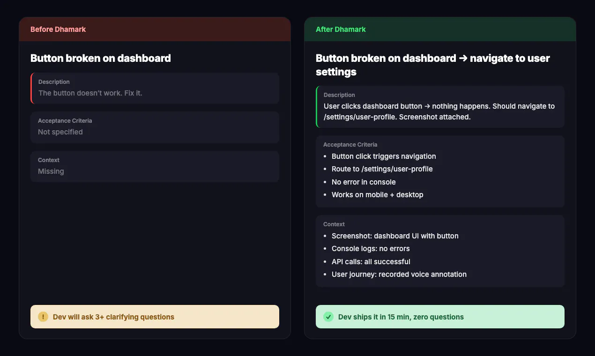Click "Dev will ask 3+ clarifying questions" banner
Viewport: 595px width, 356px height.
coord(155,317)
